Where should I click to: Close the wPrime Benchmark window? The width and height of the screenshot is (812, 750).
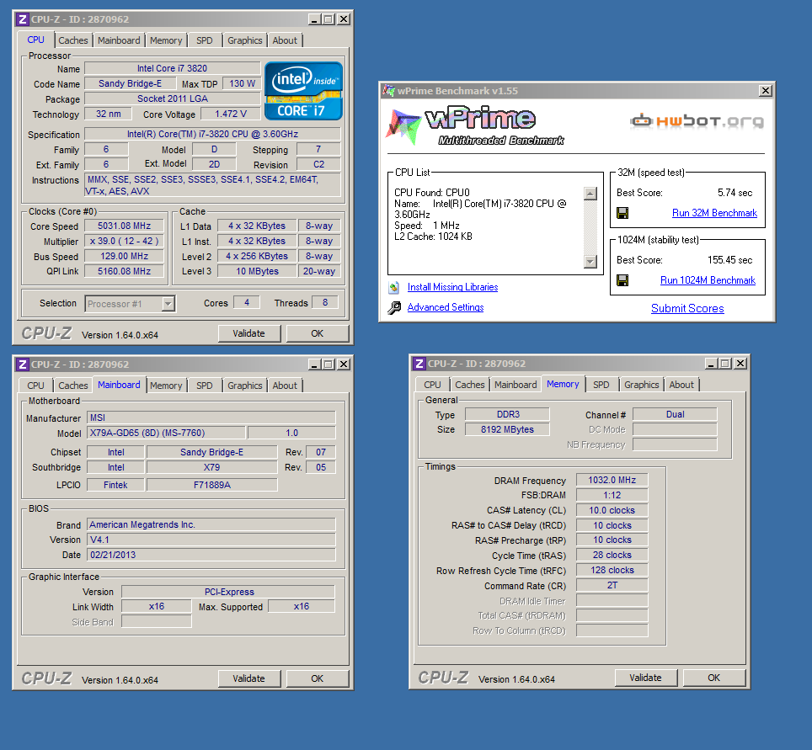[766, 91]
